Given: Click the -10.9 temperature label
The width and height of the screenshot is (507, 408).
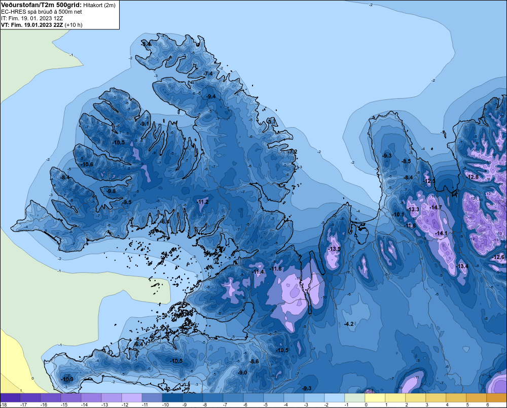Looking at the screenshot, I should tap(67, 379).
